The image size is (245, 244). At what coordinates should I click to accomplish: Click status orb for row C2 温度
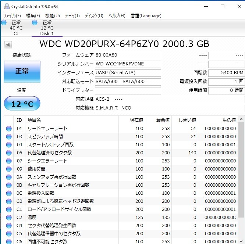9,218
